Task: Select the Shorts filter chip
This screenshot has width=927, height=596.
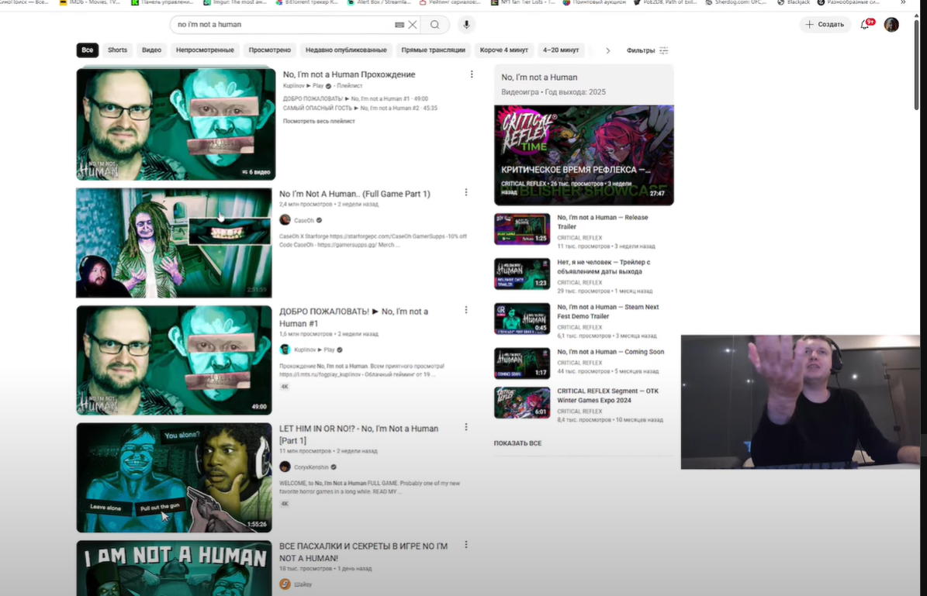Action: pyautogui.click(x=118, y=50)
